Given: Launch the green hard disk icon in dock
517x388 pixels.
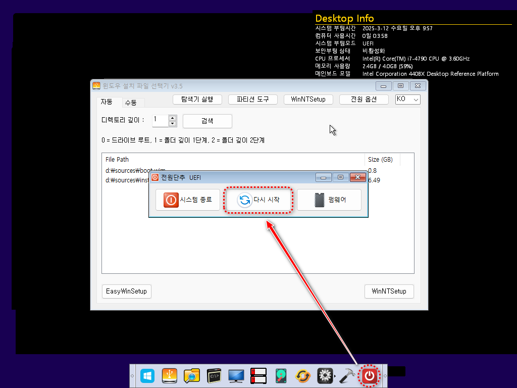Looking at the screenshot, I should (281, 376).
